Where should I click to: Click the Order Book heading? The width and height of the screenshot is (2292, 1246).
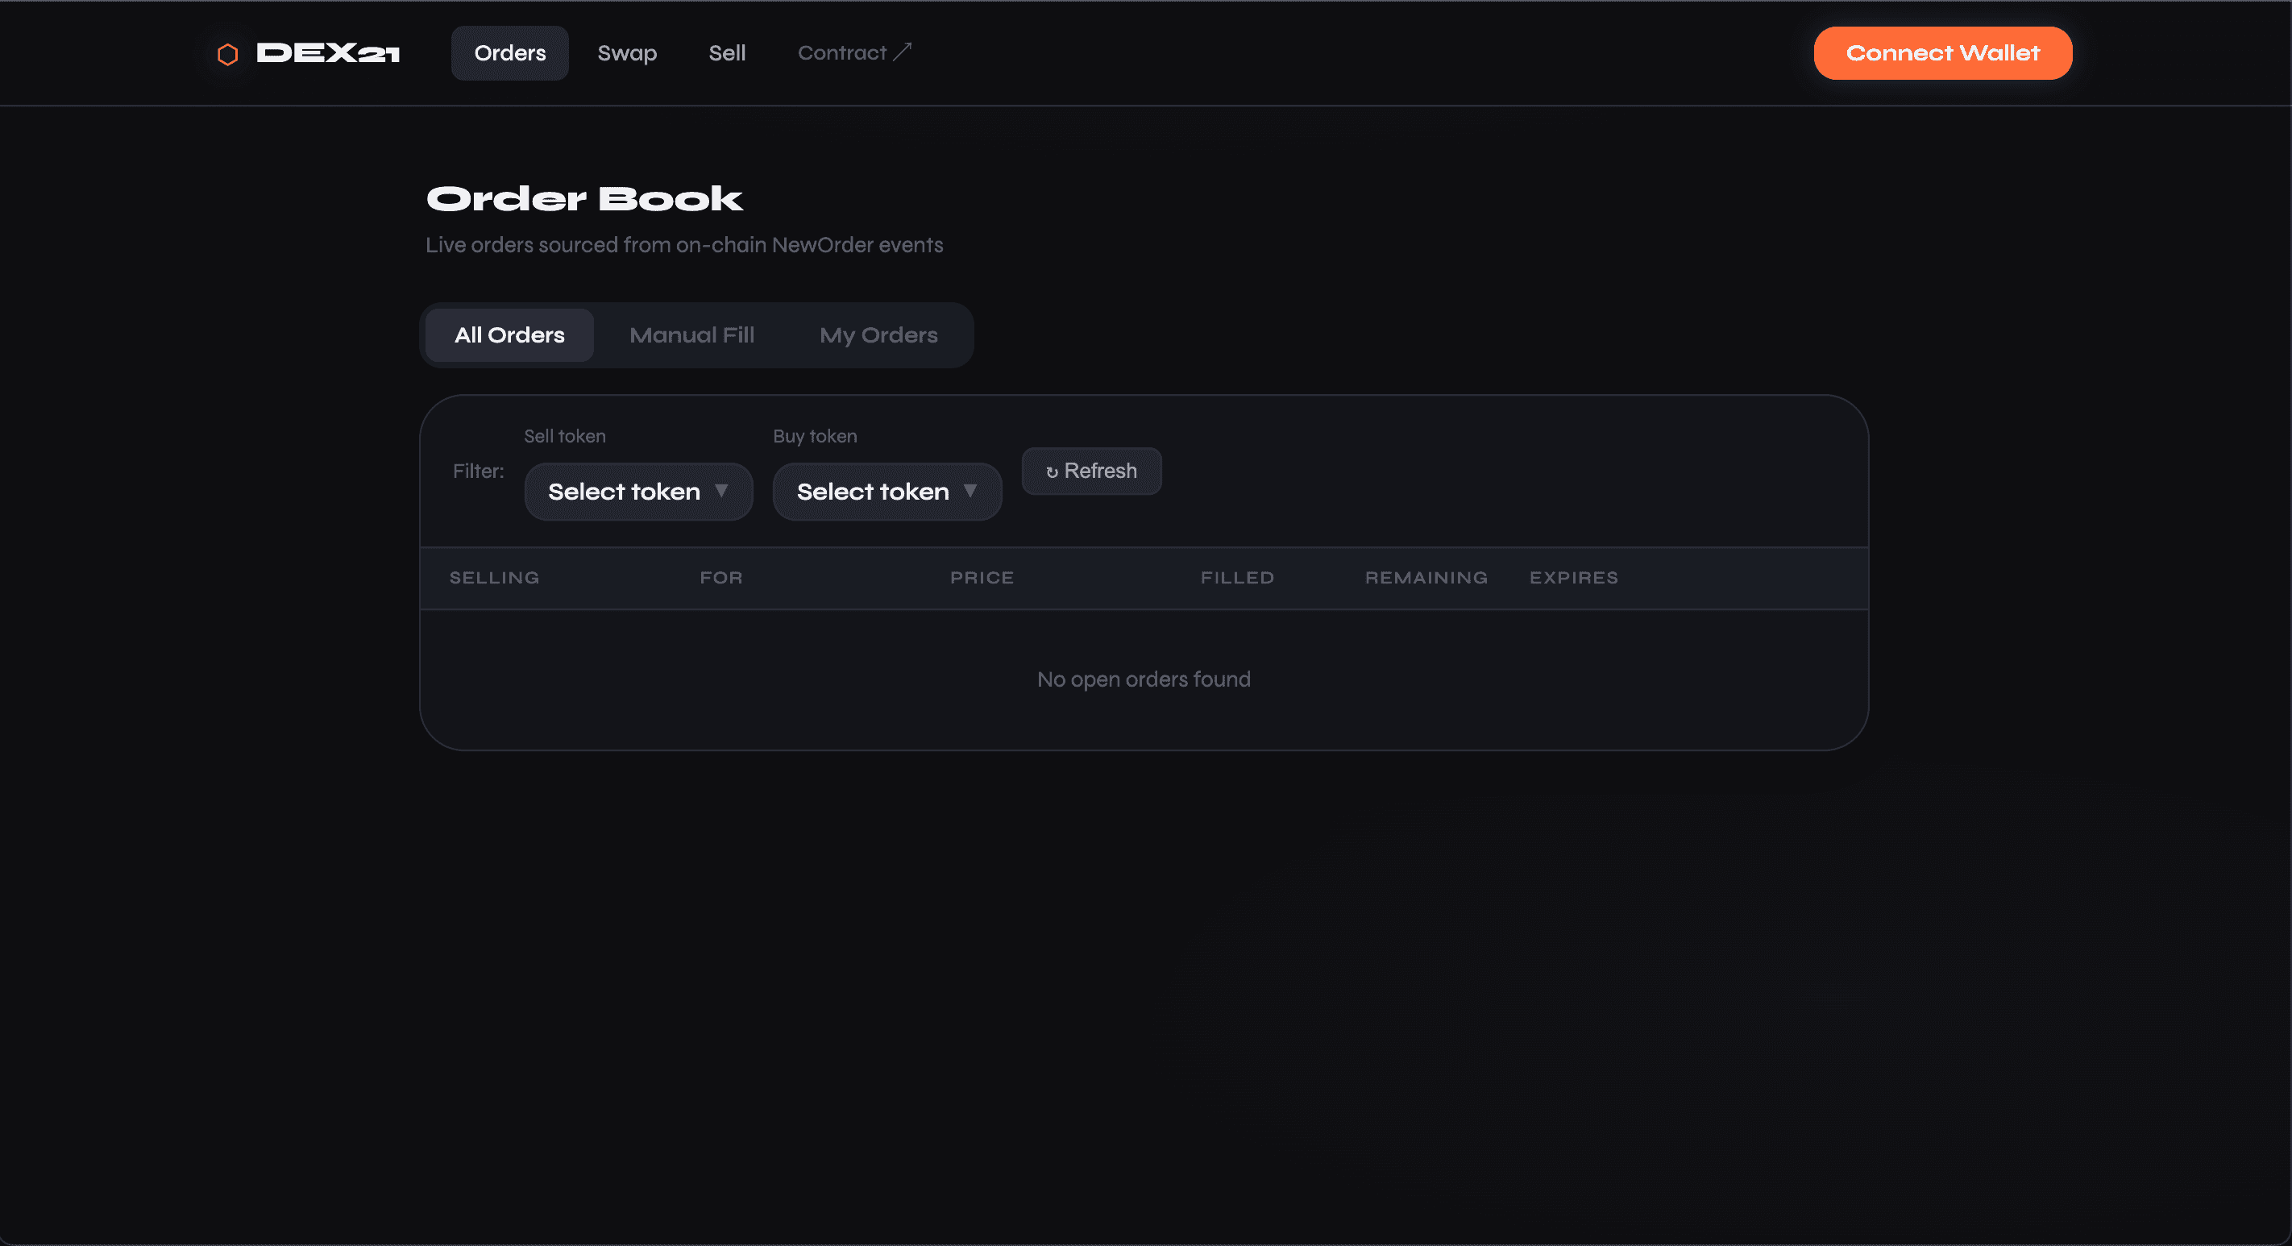click(584, 198)
